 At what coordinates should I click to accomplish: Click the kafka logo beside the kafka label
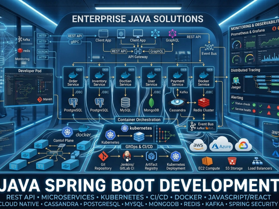20,39
